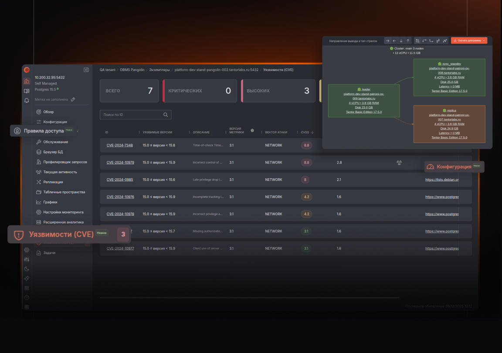
Task: Edit the label with the pencil icon
Action: (73, 100)
